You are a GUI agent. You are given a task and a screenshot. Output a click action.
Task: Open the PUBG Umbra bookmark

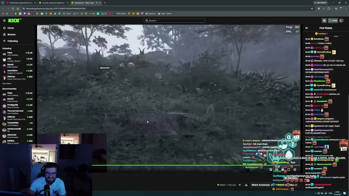coord(119,14)
